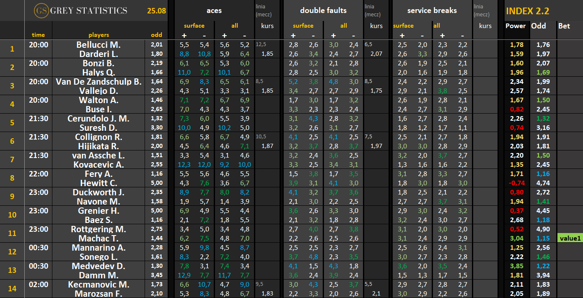This screenshot has height=298, width=583.
Task: Click the Bet column header
Action: click(x=564, y=26)
